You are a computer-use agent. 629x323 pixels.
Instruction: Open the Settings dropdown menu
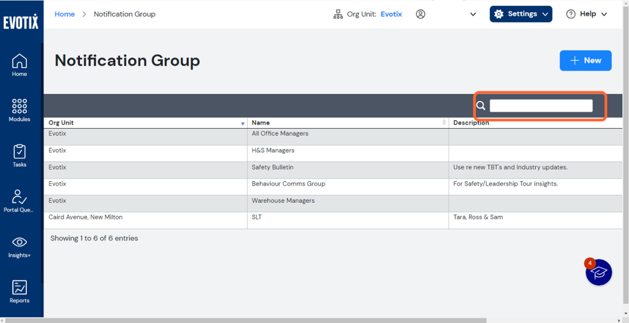(521, 14)
